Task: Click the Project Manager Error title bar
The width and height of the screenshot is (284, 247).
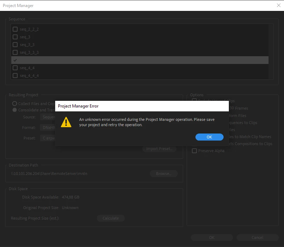Action: tap(142, 106)
